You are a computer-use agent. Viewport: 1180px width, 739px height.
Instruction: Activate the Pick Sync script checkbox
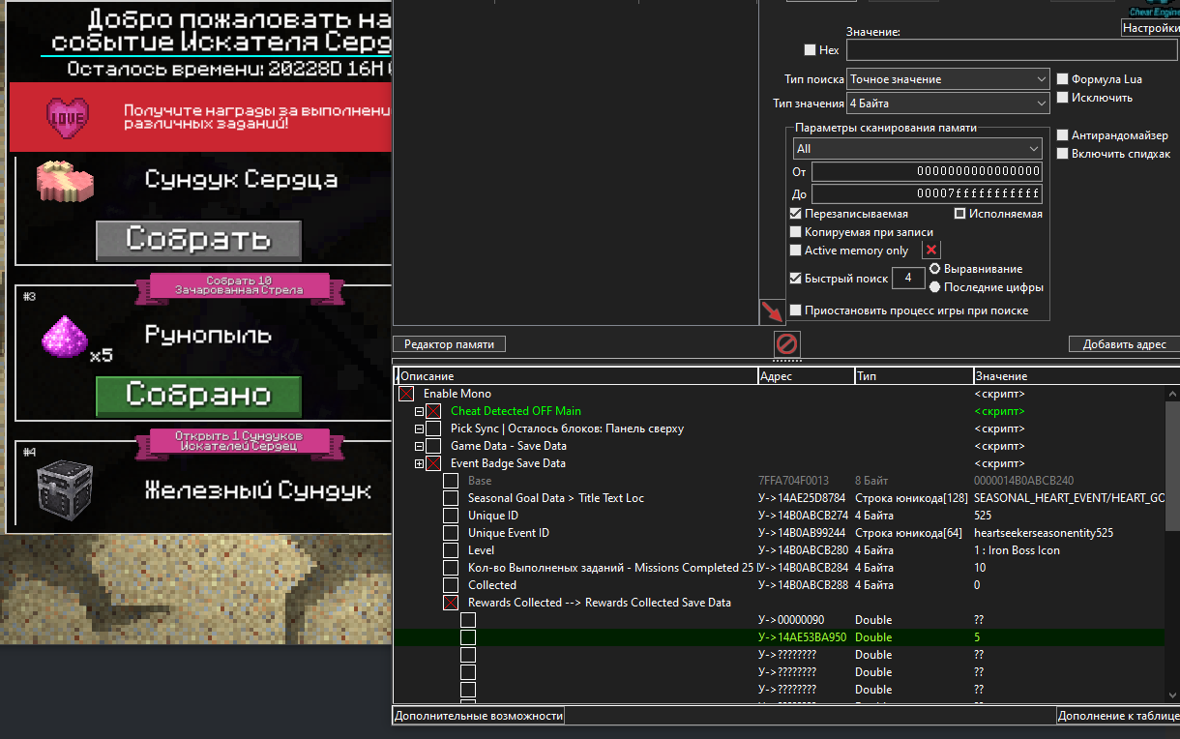pos(433,429)
